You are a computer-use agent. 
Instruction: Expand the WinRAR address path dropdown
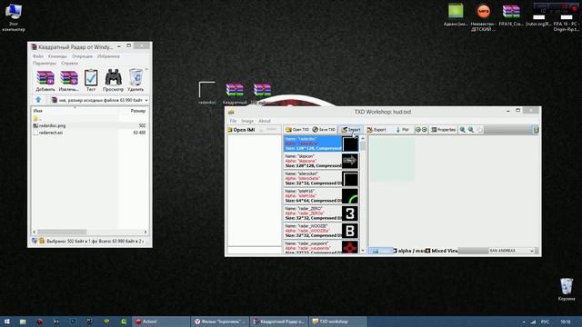[x=145, y=100]
